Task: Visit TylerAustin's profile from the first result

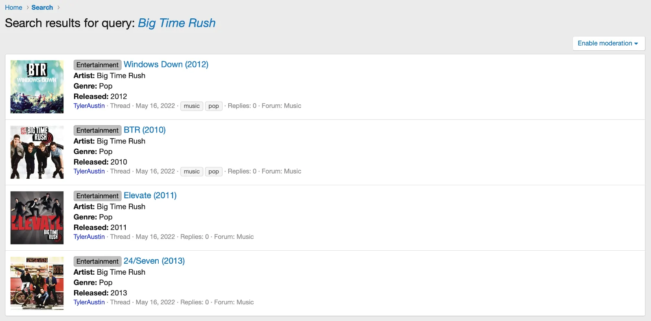Action: pos(89,106)
